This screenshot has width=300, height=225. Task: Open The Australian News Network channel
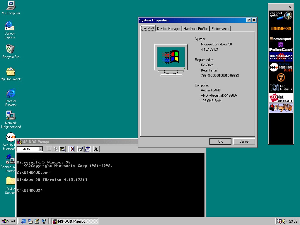tap(281, 57)
